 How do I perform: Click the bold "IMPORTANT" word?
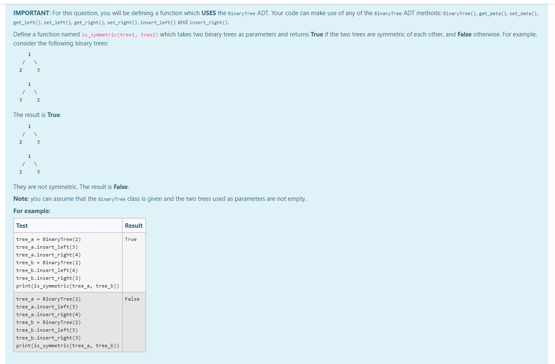tap(32, 13)
